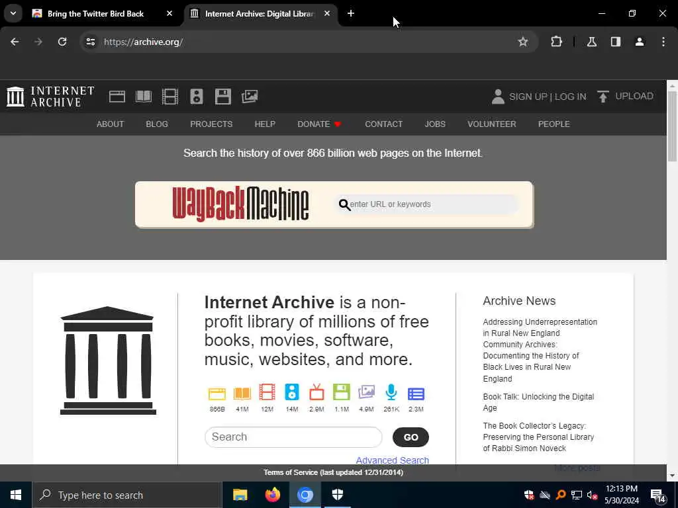678x508 pixels.
Task: Open the Images icon in top navigation
Action: click(250, 97)
